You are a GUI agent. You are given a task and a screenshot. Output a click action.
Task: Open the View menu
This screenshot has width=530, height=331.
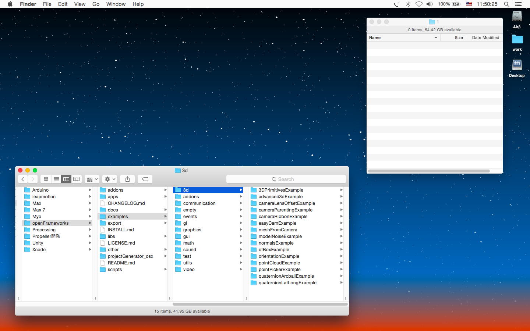pyautogui.click(x=79, y=4)
